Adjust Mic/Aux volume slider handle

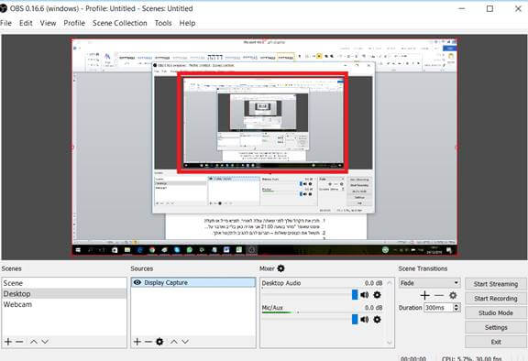[355, 319]
